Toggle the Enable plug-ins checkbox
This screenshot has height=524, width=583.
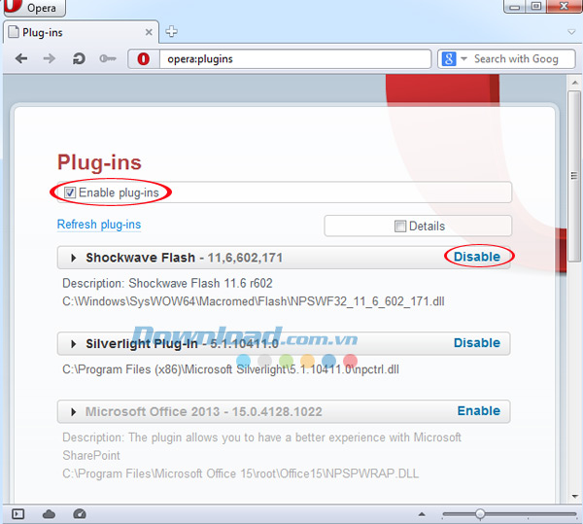(70, 192)
